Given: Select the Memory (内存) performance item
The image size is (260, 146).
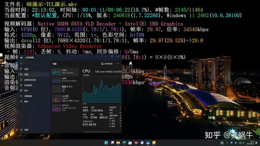Looking at the screenshot, I should [x=65, y=80].
